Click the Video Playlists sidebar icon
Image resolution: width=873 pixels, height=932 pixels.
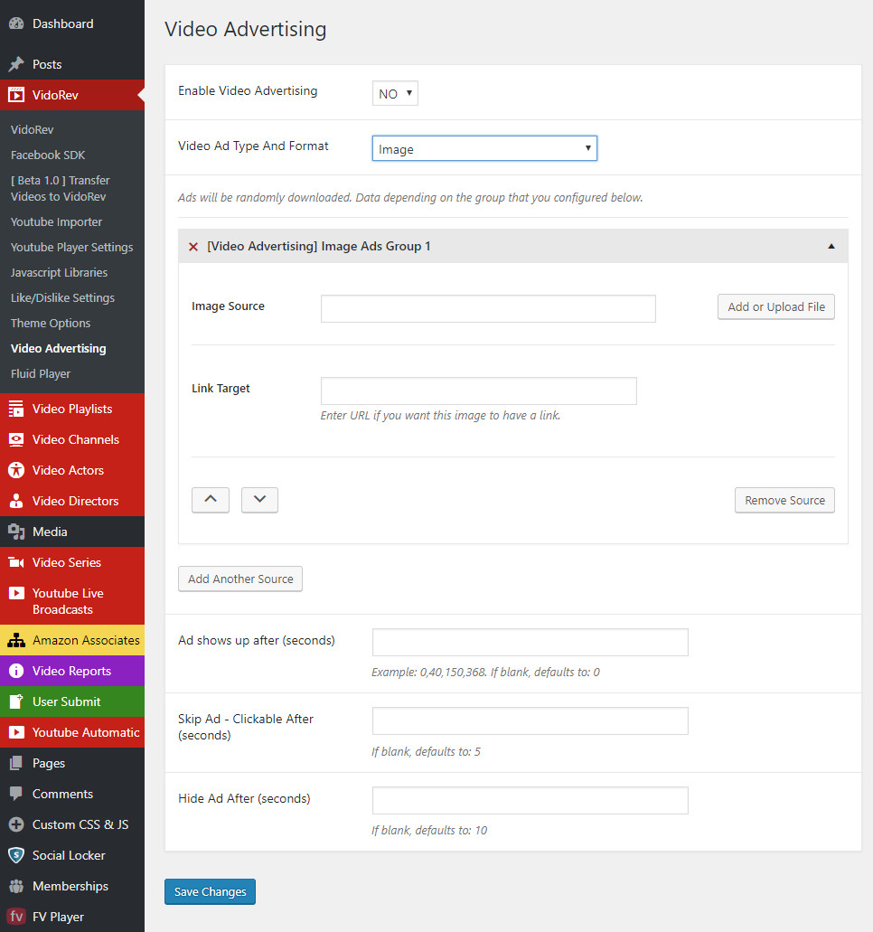16,410
